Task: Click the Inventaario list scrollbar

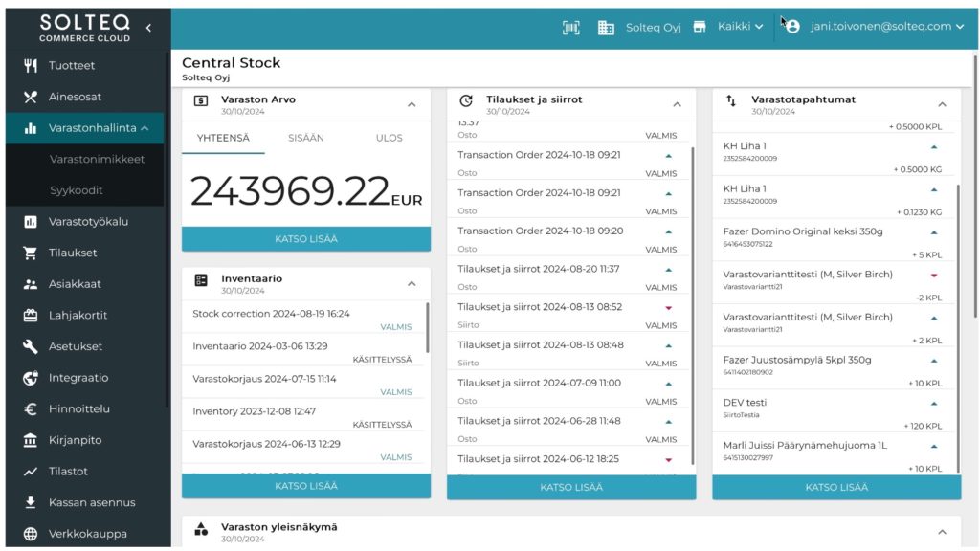Action: 428,328
